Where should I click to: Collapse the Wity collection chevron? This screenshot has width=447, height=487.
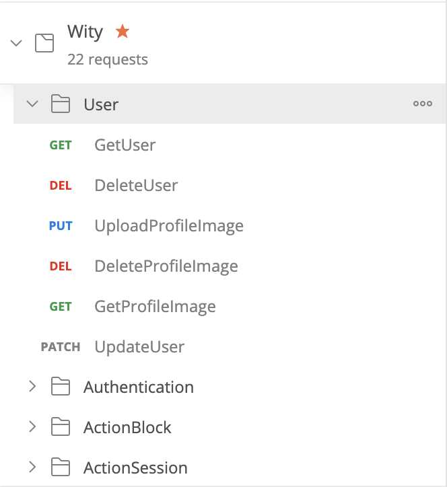tap(16, 43)
